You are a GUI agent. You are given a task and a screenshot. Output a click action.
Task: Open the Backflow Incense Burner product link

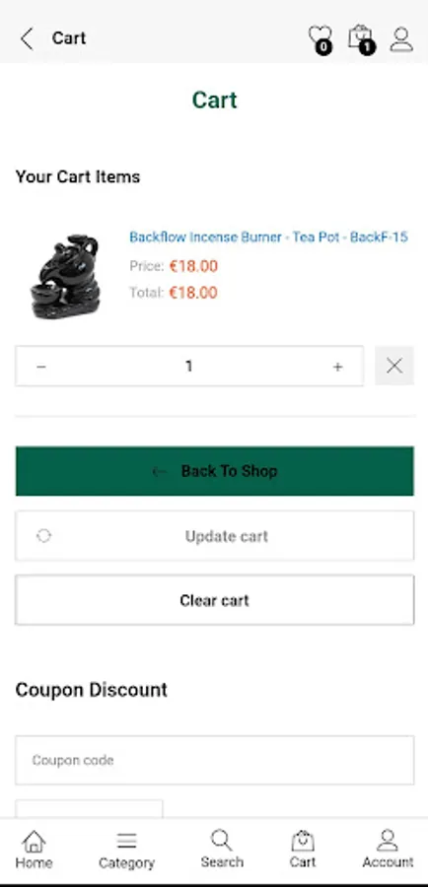[x=268, y=237]
